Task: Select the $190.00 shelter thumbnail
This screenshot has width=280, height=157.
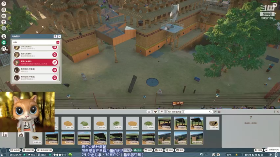Action: (x=52, y=138)
